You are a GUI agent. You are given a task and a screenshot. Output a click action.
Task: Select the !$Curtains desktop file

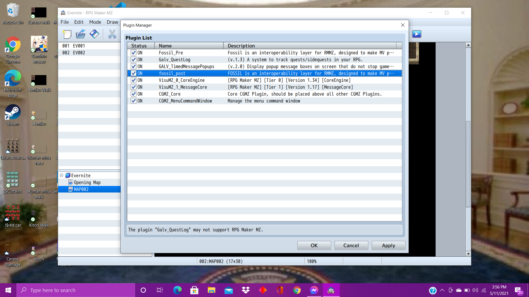[13, 183]
